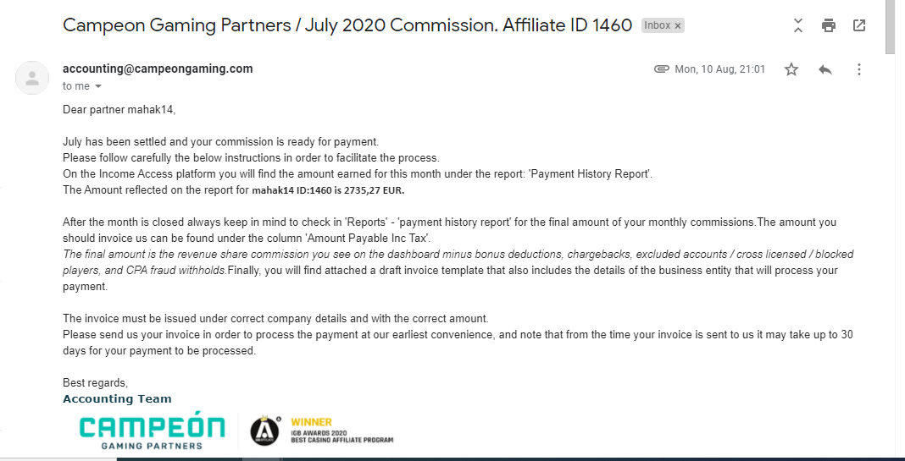Select the accounting@campeongaming.com sender name
The width and height of the screenshot is (905, 461).
(158, 69)
